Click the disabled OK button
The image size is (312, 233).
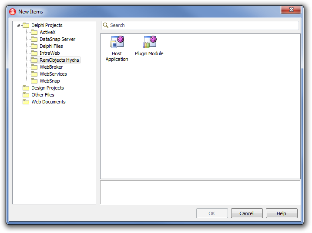pos(212,213)
